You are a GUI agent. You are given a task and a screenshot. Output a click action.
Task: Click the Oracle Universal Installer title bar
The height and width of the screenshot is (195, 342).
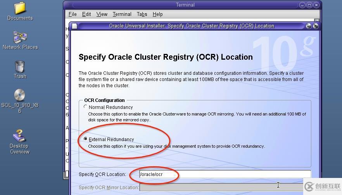pyautogui.click(x=191, y=26)
